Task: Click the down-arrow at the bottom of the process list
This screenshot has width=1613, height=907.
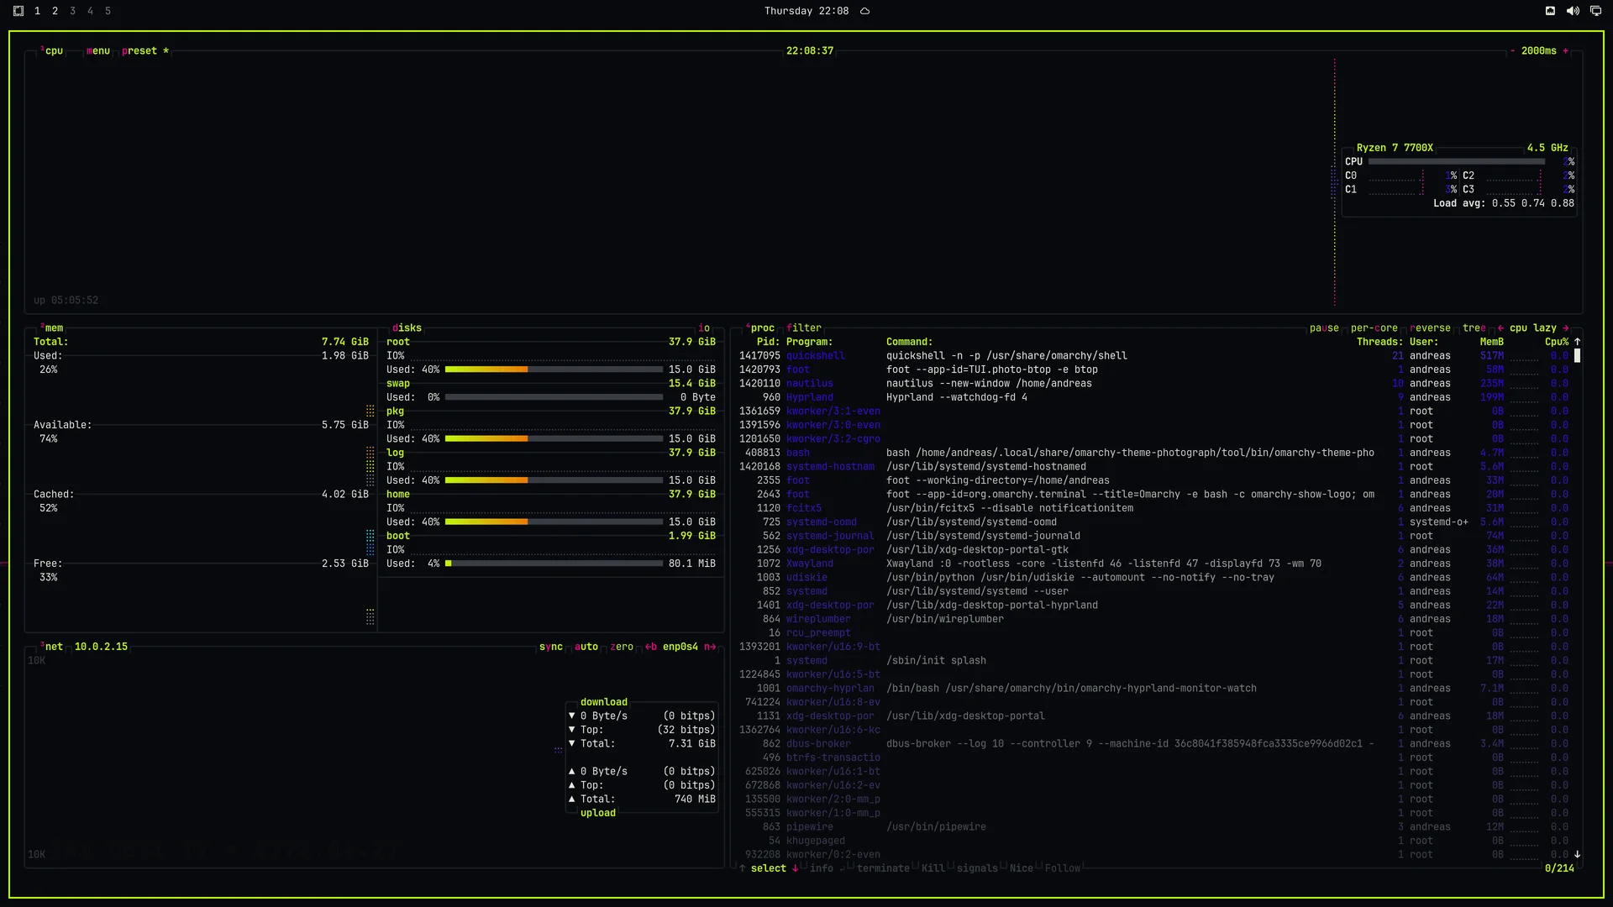Action: tap(1578, 854)
